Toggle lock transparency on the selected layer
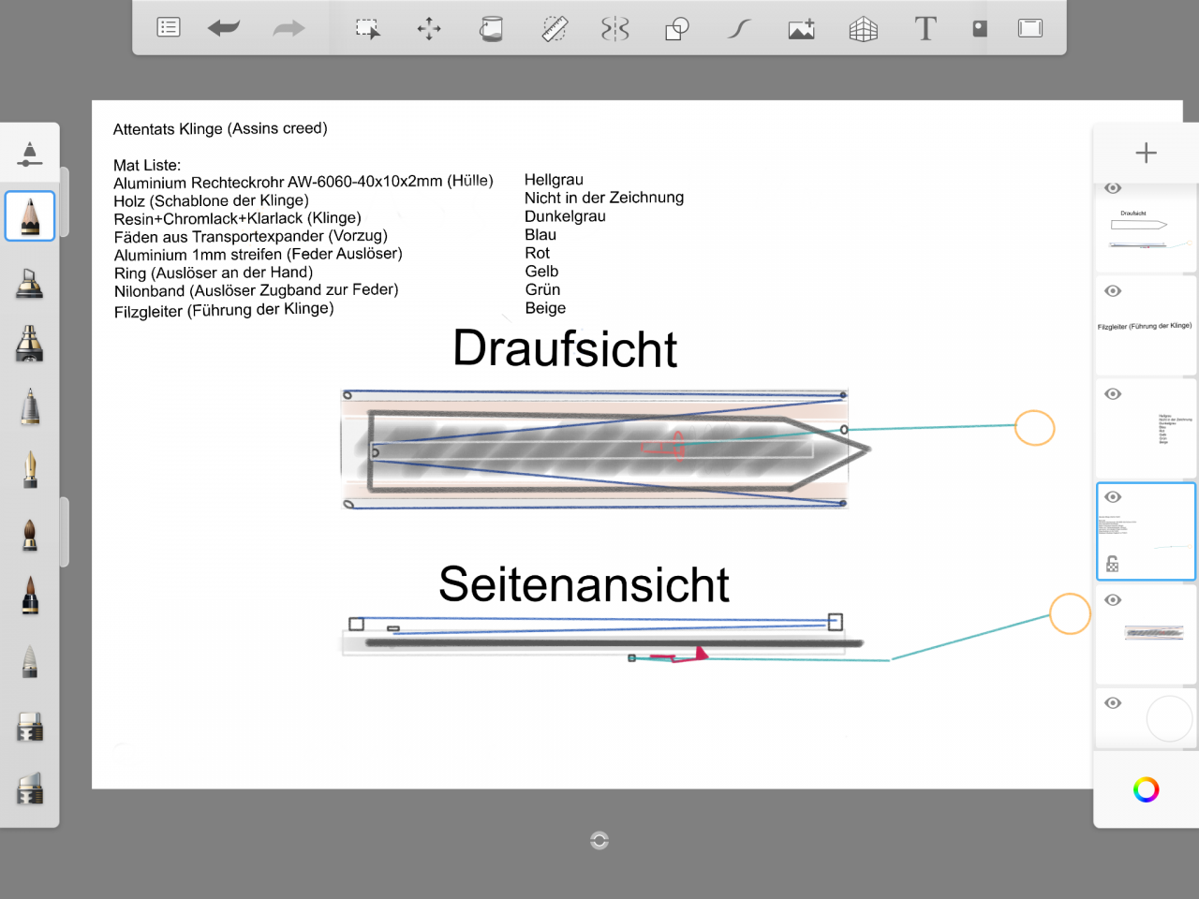1199x899 pixels. [1113, 564]
